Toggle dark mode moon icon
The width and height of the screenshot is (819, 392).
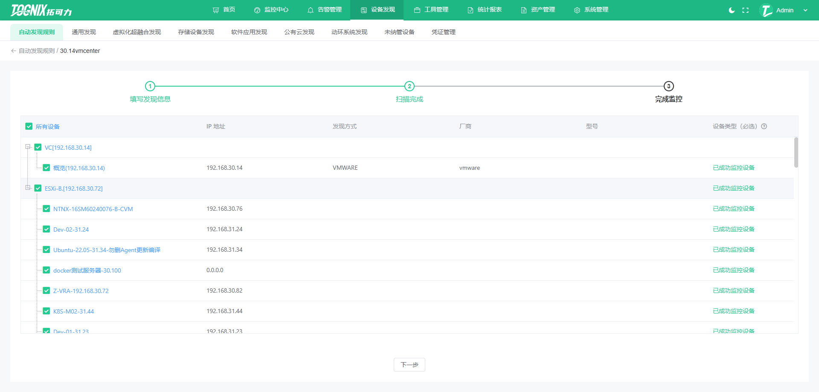732,10
